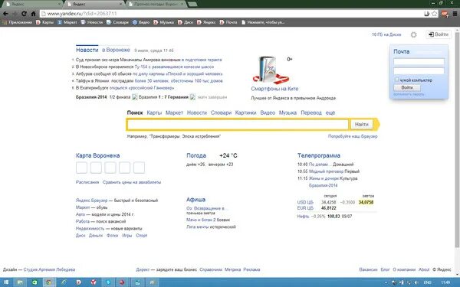This screenshot has height=287, width=460.
Task: Open the Почта bookmark in bookmarks bar
Action: click(228, 22)
